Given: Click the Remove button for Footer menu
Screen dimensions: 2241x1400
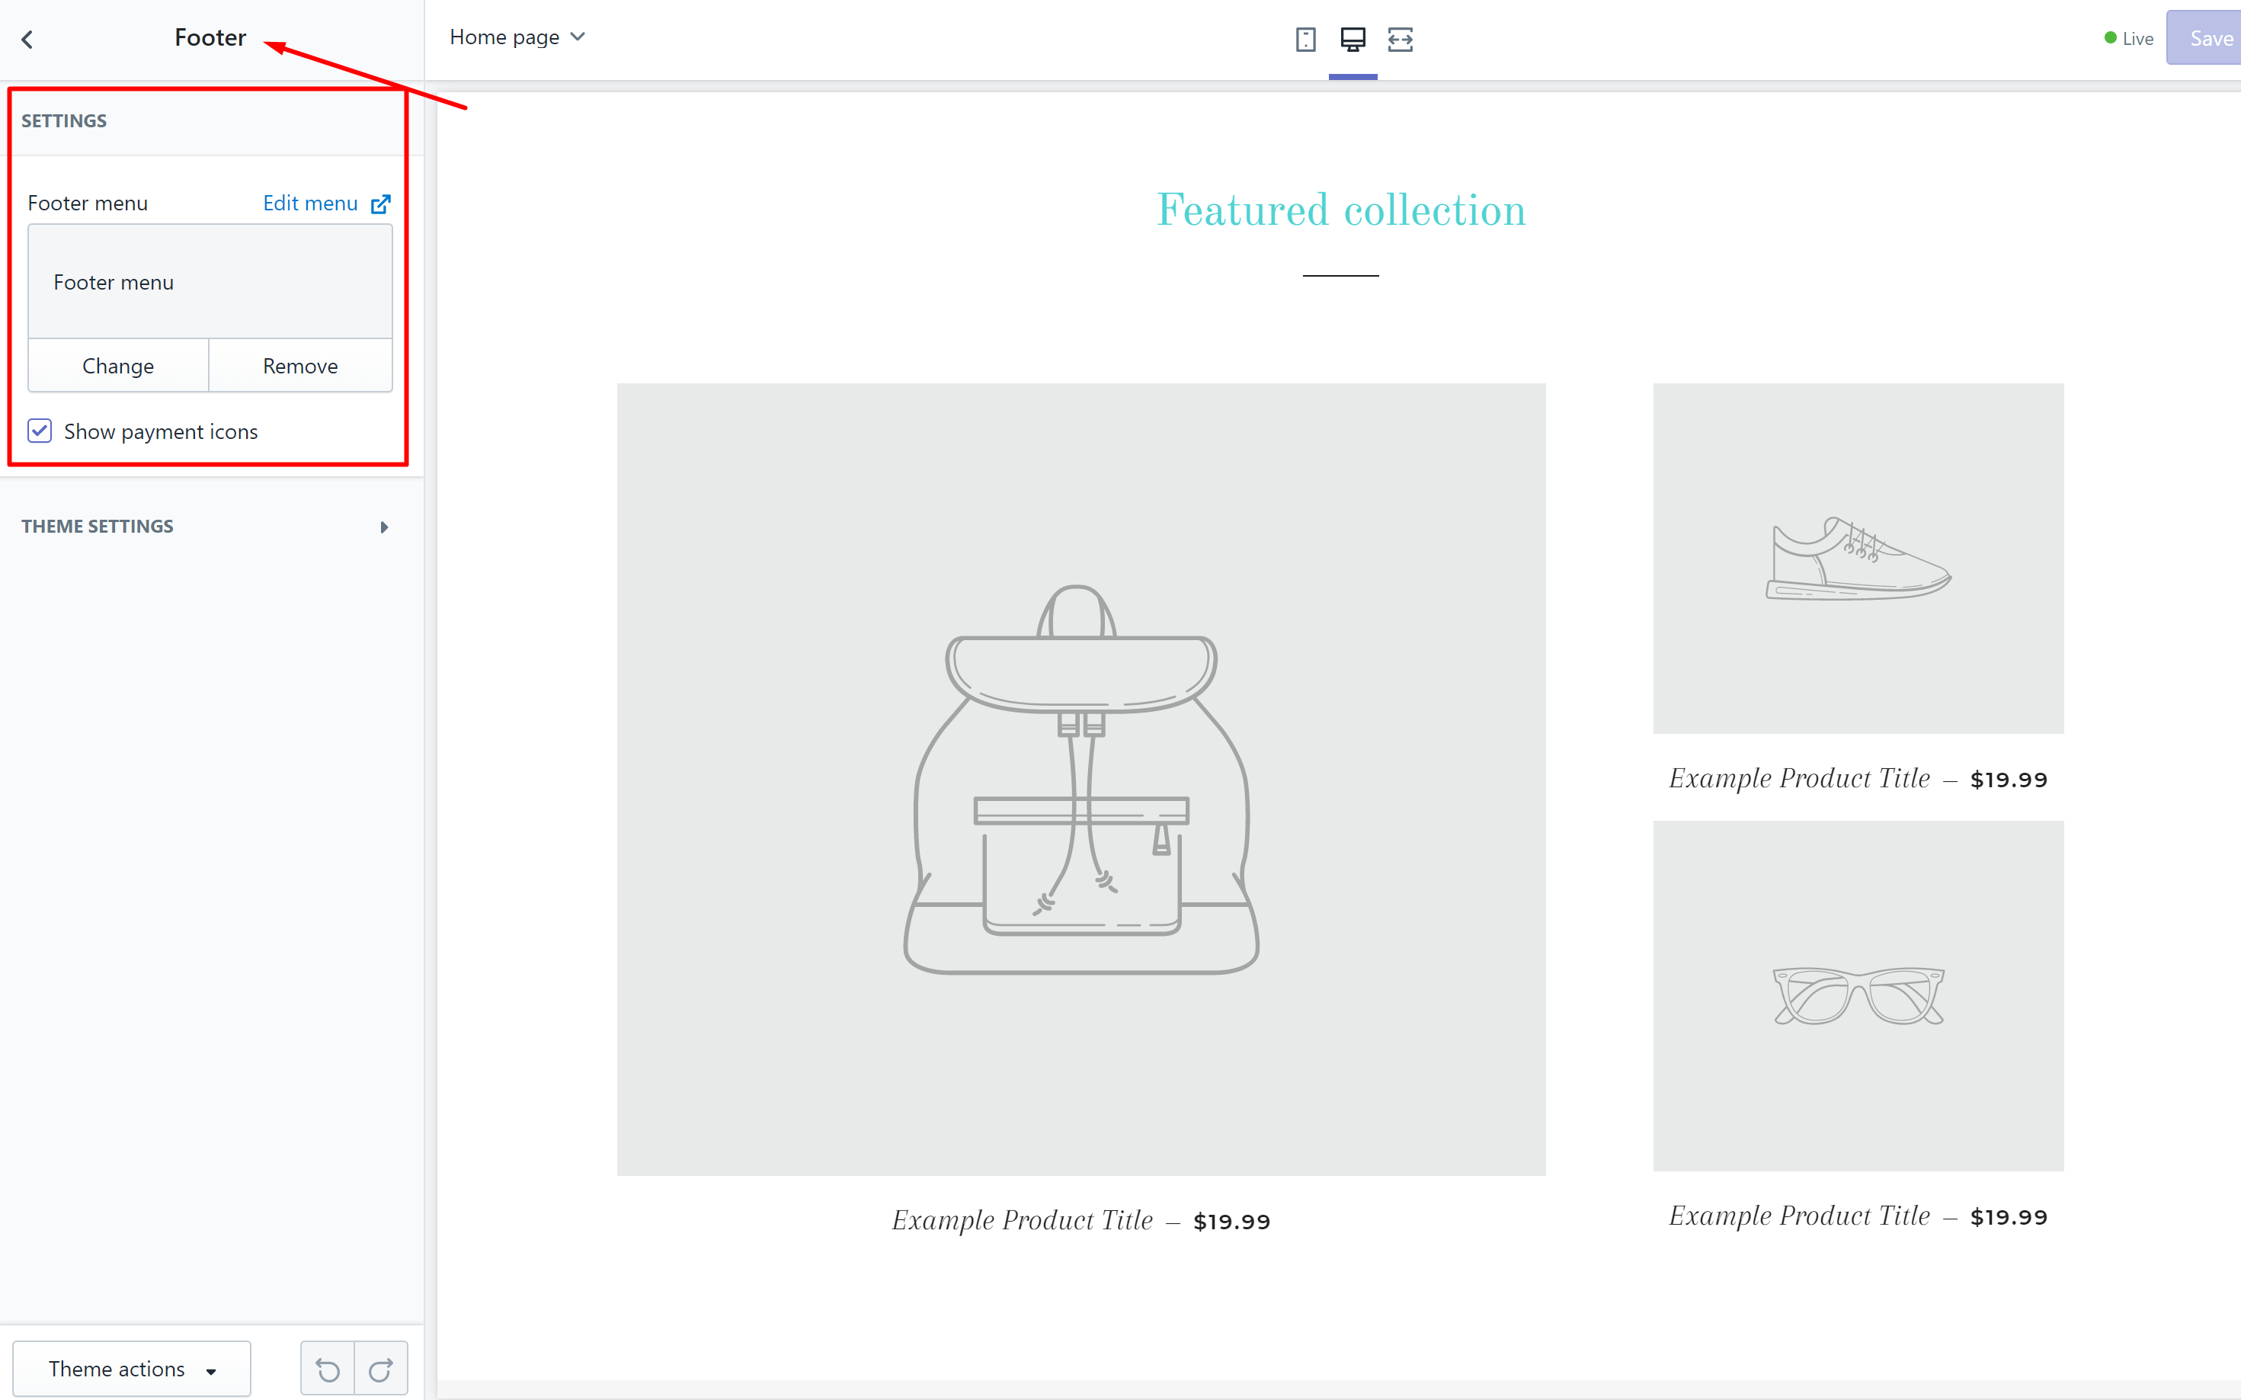Looking at the screenshot, I should [x=302, y=363].
